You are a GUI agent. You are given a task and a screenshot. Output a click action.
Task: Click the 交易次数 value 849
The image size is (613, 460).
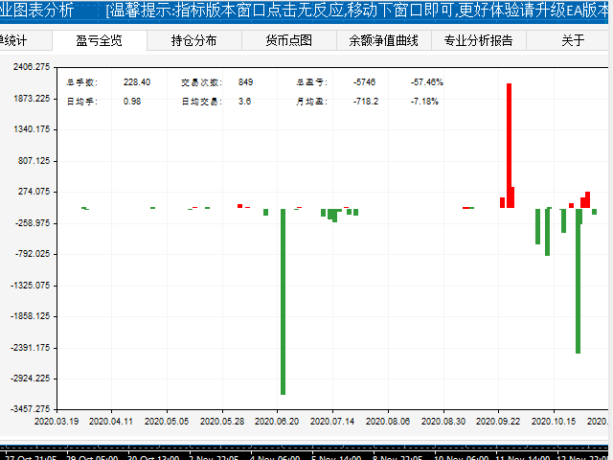click(245, 82)
